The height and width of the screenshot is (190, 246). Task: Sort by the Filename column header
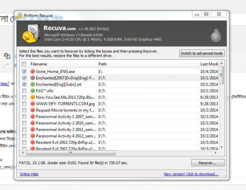62,64
